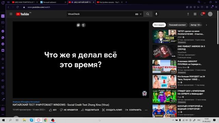Open the Opera search tabs magnifier

199,2
